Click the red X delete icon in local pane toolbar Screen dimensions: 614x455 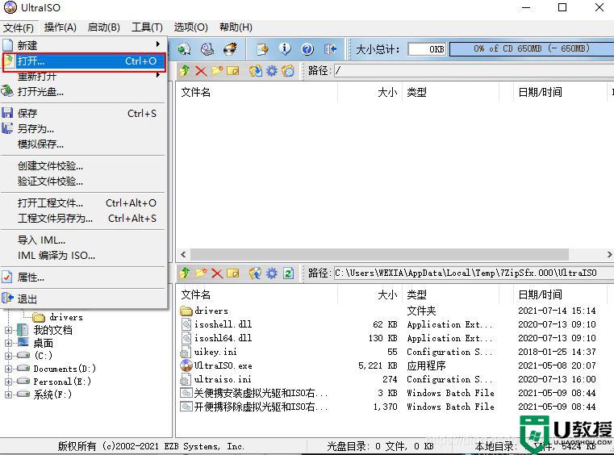coord(217,273)
